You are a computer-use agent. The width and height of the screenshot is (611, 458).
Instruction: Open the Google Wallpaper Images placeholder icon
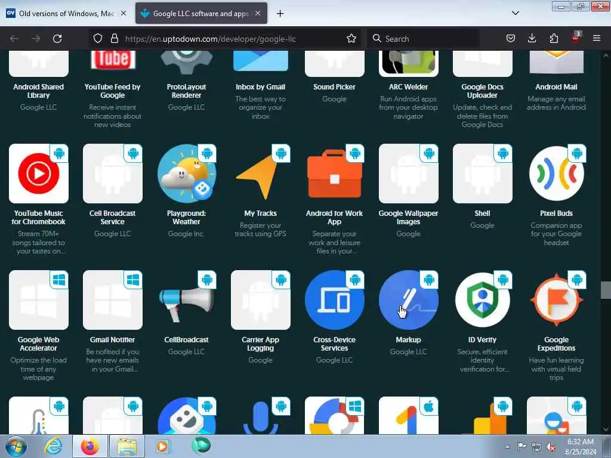click(x=408, y=174)
